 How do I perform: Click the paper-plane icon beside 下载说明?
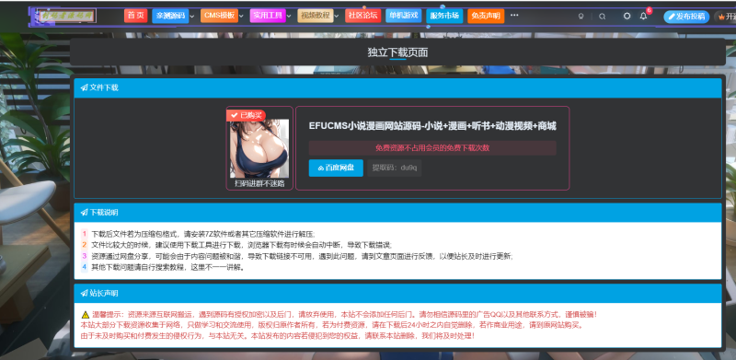click(84, 213)
